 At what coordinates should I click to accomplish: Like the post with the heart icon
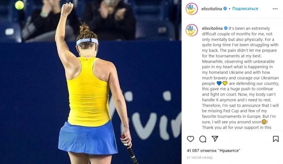(191, 139)
